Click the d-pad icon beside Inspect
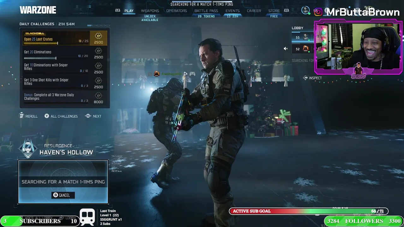This screenshot has height=227, width=404. pos(305,78)
